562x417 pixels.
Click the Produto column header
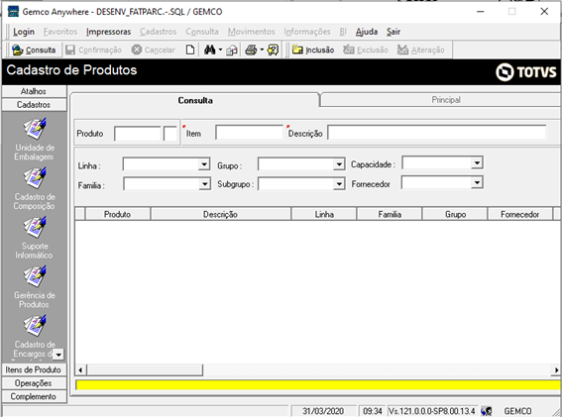[x=117, y=214]
